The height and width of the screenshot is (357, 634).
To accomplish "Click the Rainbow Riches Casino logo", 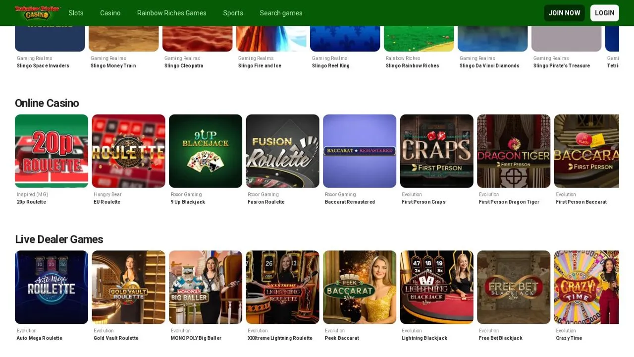I will 38,13.
